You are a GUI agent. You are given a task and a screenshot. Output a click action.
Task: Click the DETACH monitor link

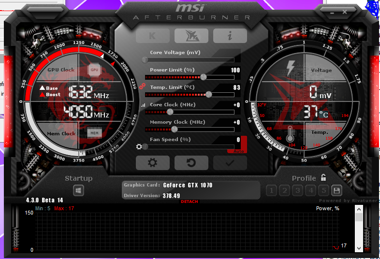[190, 201]
